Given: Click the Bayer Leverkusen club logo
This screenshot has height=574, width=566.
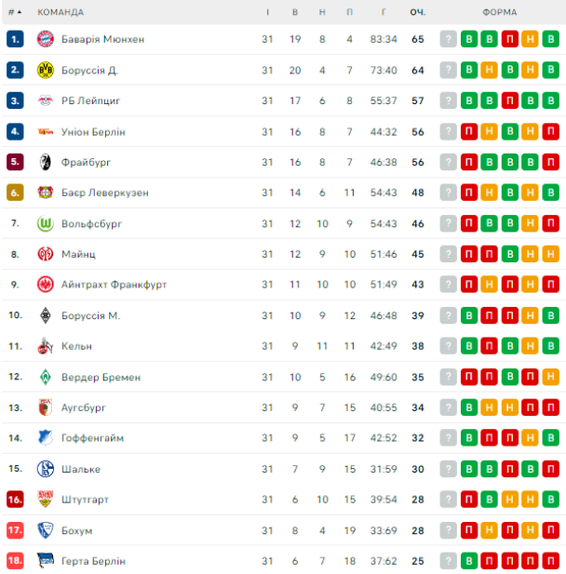Looking at the screenshot, I should click(x=45, y=193).
